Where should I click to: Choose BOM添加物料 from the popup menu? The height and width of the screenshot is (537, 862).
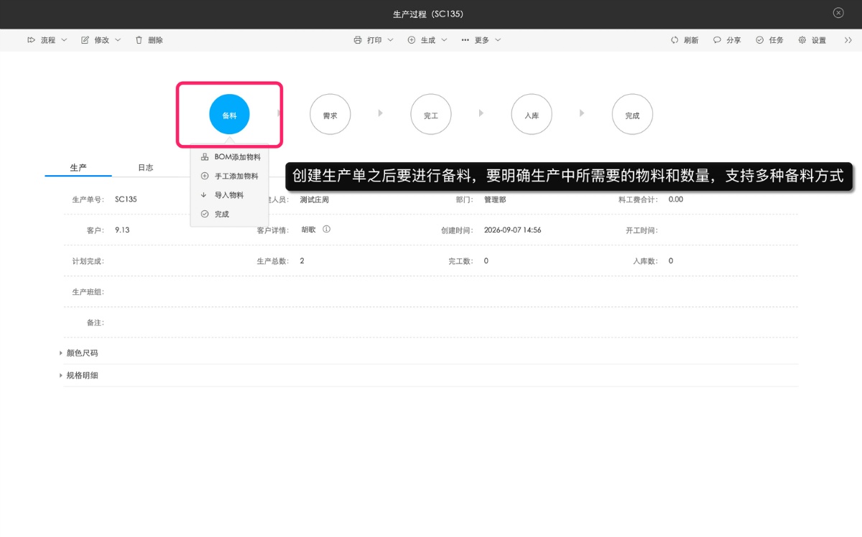[x=229, y=157]
